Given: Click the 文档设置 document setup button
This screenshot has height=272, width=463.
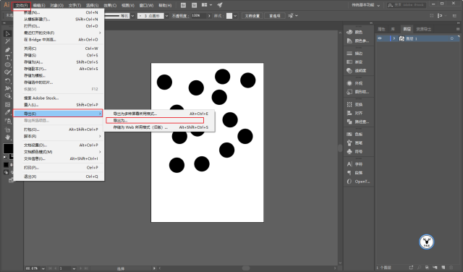Looking at the screenshot, I should point(252,16).
